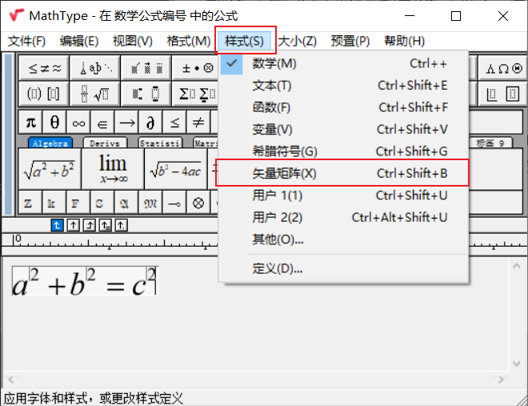Open the Greek uppercase palette (ΛΩ)
Image resolution: width=528 pixels, height=406 pixels.
click(503, 68)
